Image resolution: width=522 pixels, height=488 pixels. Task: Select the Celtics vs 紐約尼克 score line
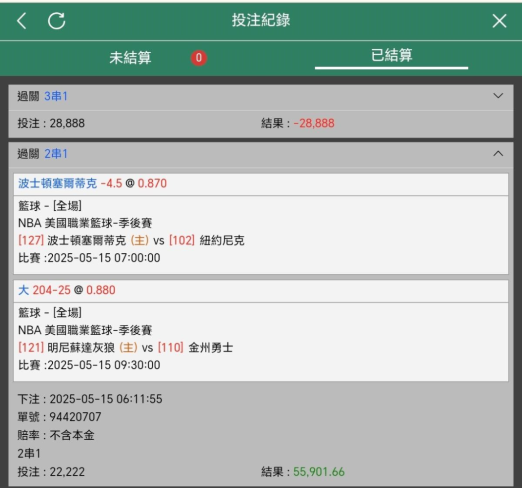coord(131,241)
